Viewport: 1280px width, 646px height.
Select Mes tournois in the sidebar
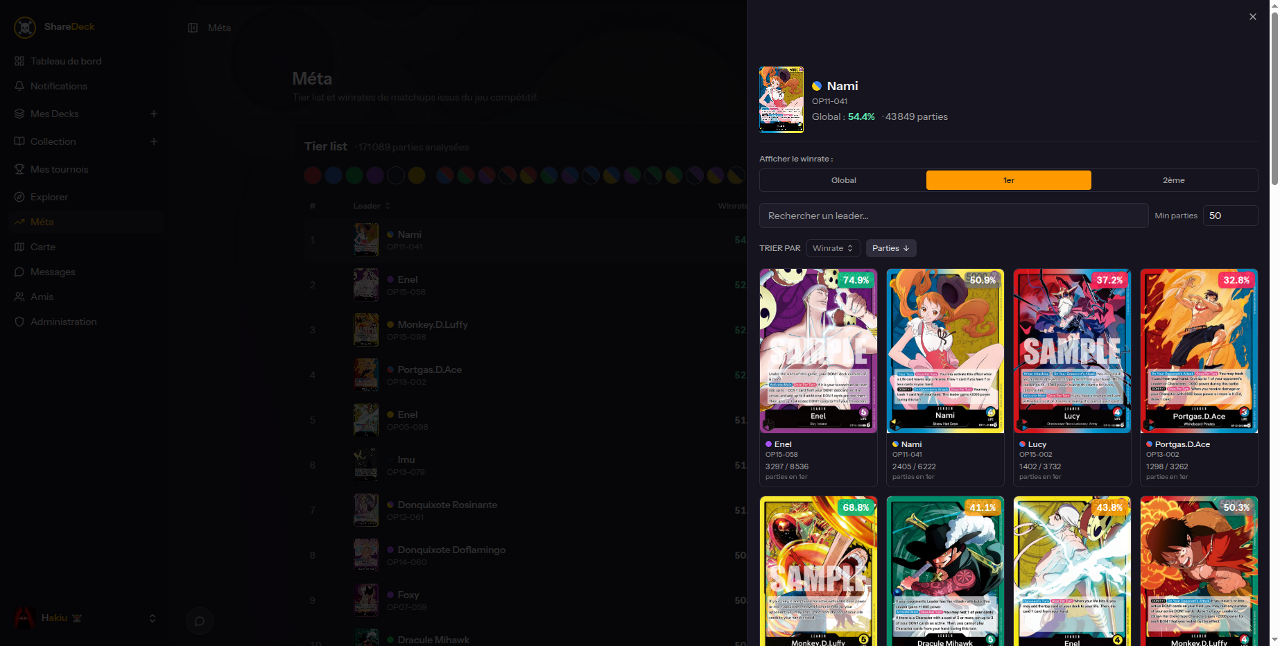[x=87, y=169]
